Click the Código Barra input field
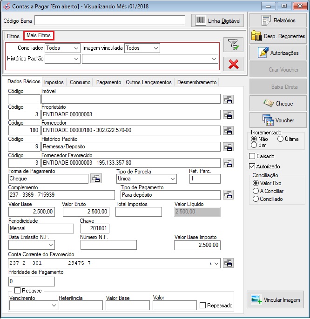Screen dimensions: 310x319 [x=110, y=21]
